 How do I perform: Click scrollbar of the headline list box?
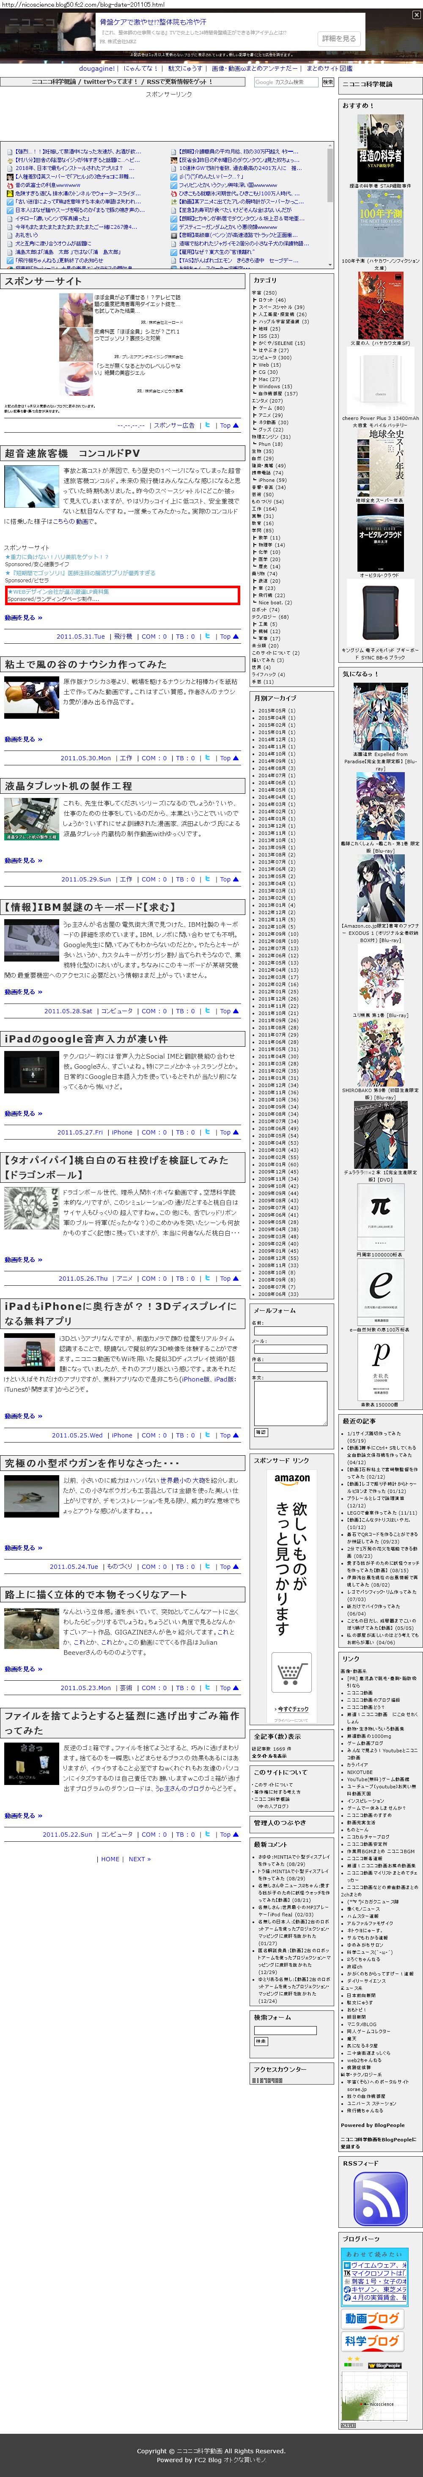[x=331, y=204]
